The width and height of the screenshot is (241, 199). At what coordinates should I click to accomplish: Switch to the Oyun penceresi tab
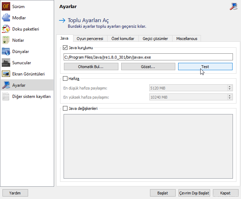tap(90, 39)
